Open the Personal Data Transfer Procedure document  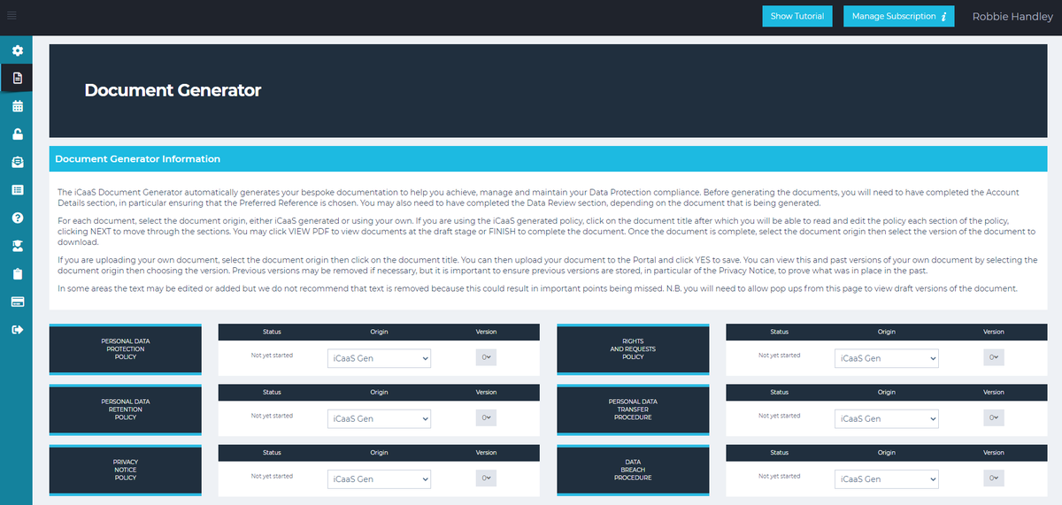[x=633, y=409]
